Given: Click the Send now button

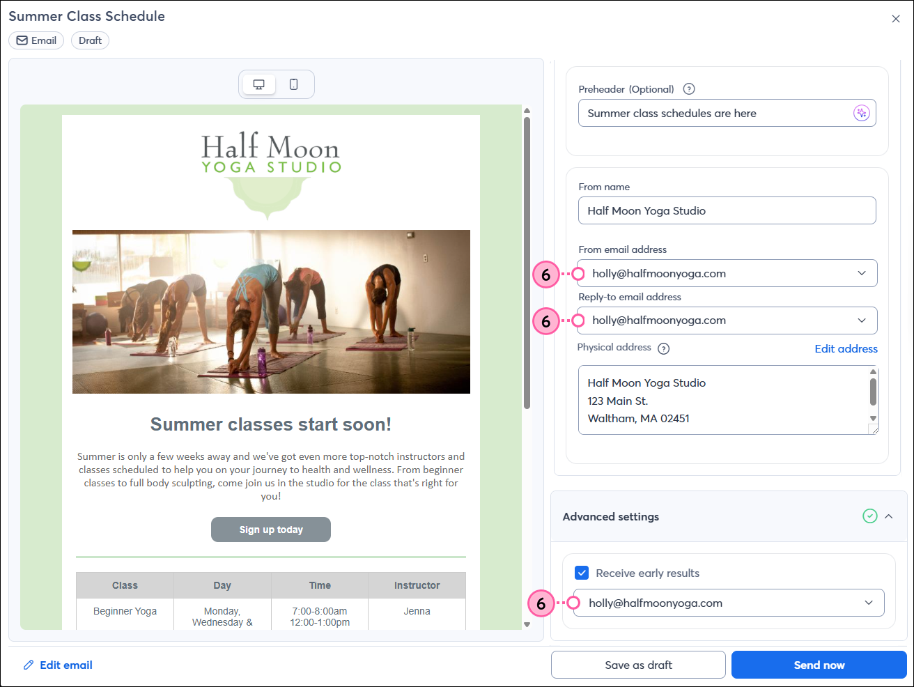Looking at the screenshot, I should click(819, 665).
